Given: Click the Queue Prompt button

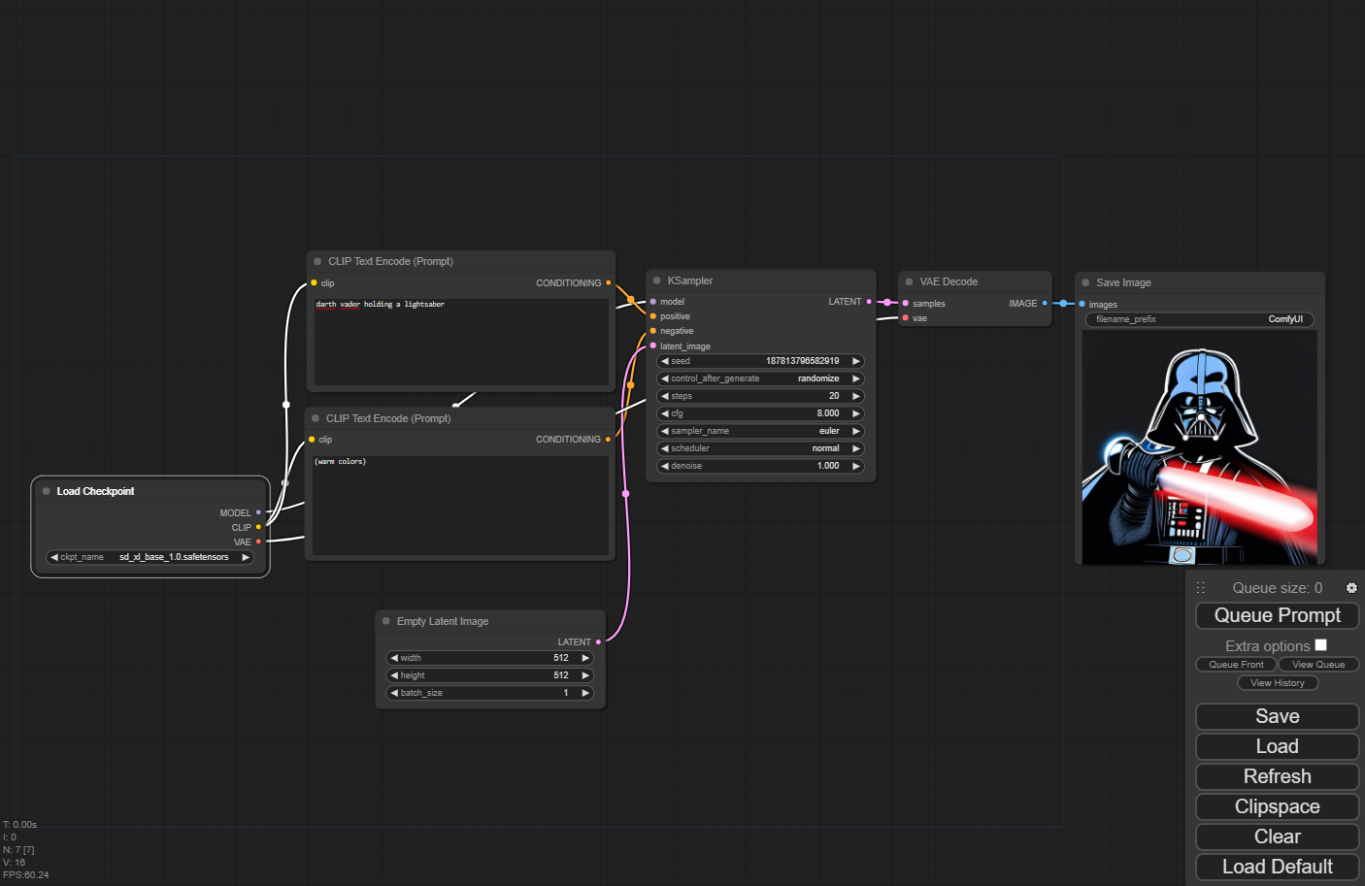Looking at the screenshot, I should pos(1277,615).
